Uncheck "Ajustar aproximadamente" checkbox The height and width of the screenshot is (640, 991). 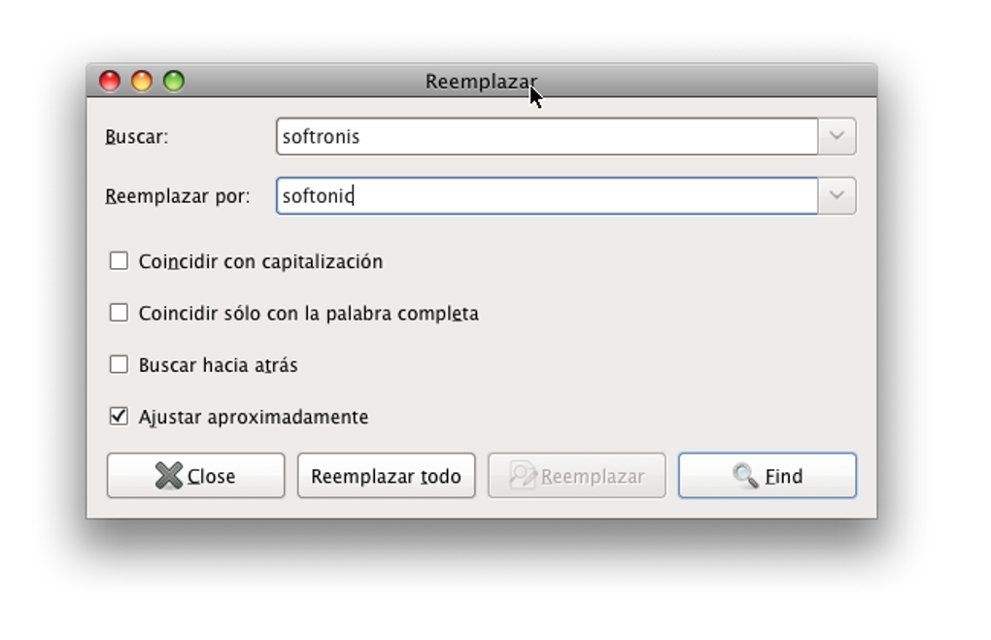(x=119, y=417)
